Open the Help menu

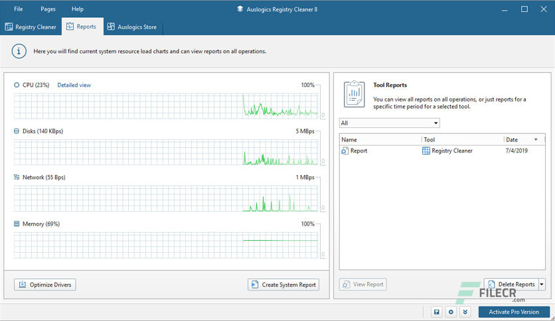[x=78, y=9]
